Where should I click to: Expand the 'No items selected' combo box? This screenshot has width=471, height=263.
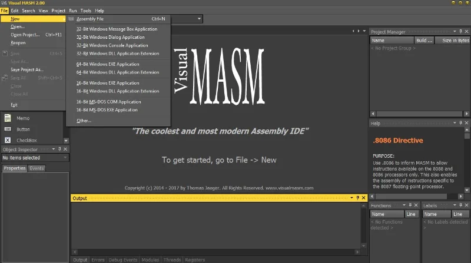65,158
